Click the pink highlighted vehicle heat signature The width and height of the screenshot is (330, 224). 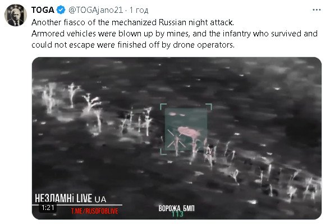point(189,132)
